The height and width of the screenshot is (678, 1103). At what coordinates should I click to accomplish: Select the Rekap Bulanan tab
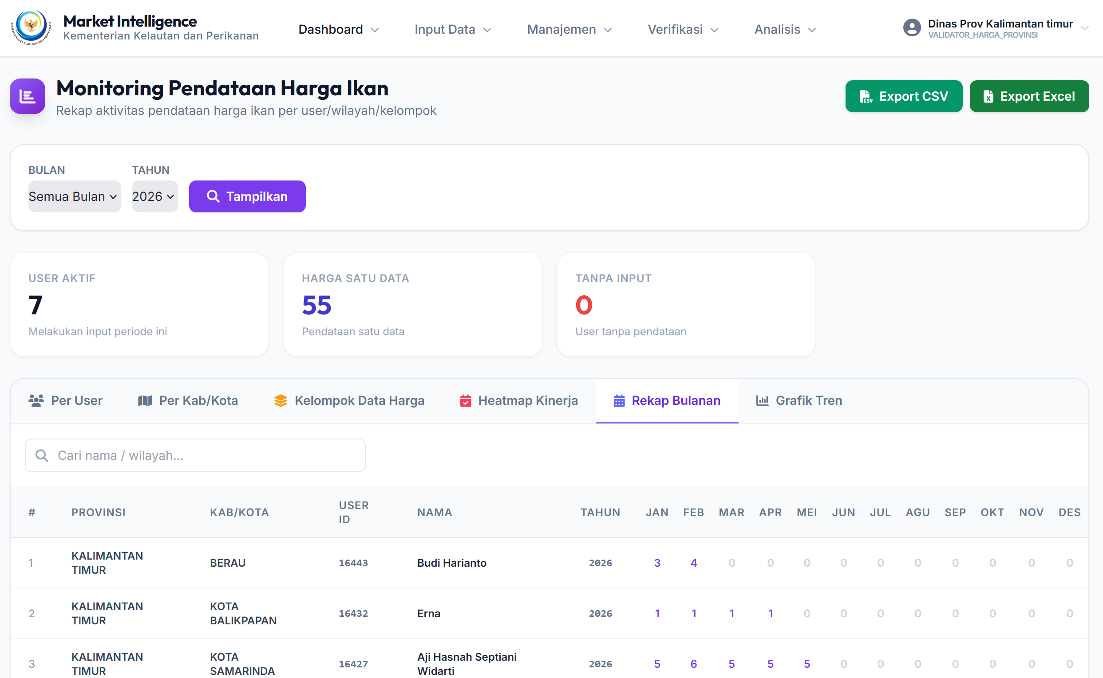click(667, 400)
